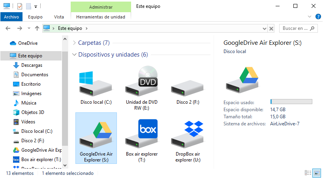Select the Disco 2 (F:) drive icon
This screenshot has height=178, width=323.
click(188, 88)
